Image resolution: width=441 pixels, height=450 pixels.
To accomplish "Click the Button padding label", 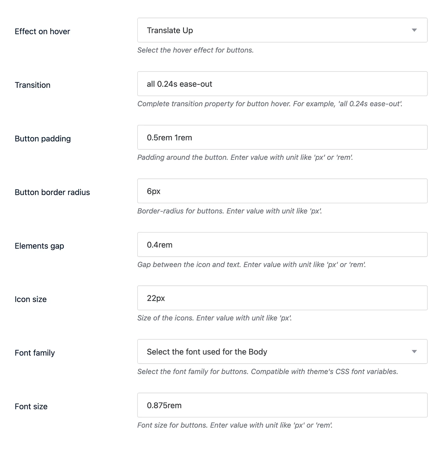I will [x=43, y=138].
